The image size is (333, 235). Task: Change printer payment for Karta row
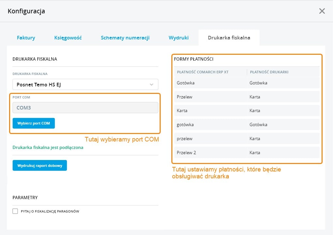(x=283, y=111)
